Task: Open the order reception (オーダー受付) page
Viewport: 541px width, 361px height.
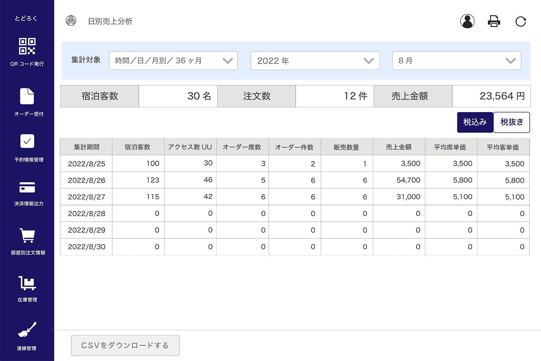Action: [x=27, y=102]
